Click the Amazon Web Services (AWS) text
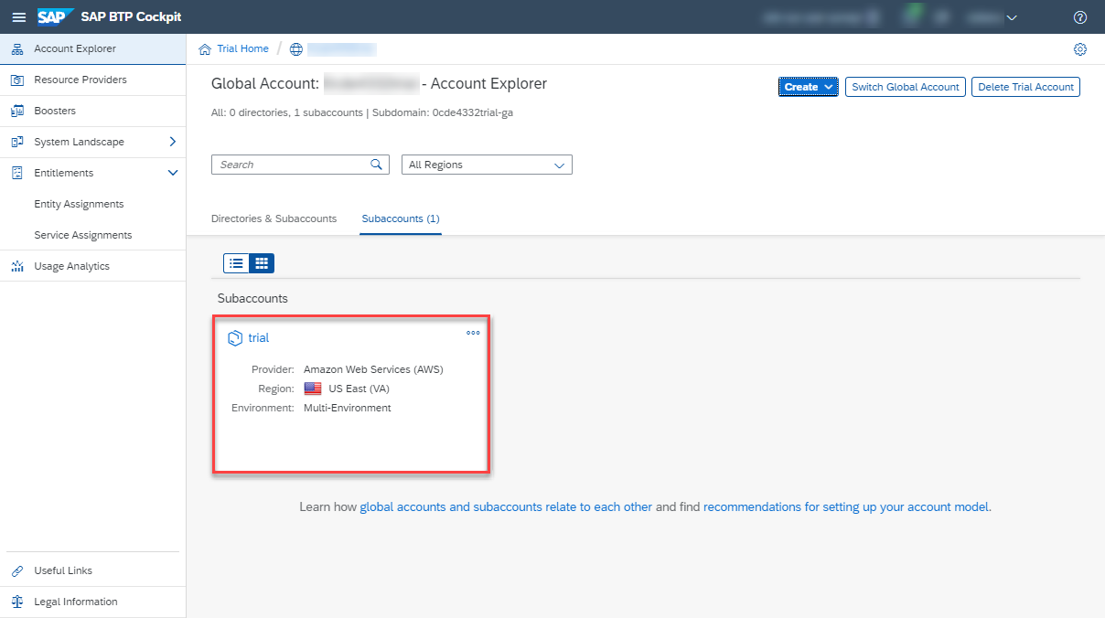Image resolution: width=1105 pixels, height=618 pixels. click(x=373, y=370)
